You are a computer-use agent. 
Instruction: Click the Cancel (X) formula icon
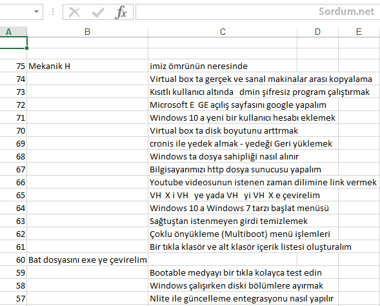(74, 12)
